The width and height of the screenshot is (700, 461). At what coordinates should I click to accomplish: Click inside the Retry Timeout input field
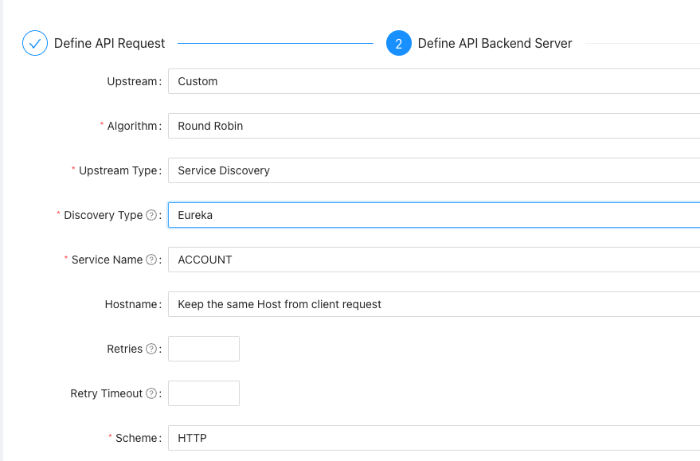(x=203, y=393)
